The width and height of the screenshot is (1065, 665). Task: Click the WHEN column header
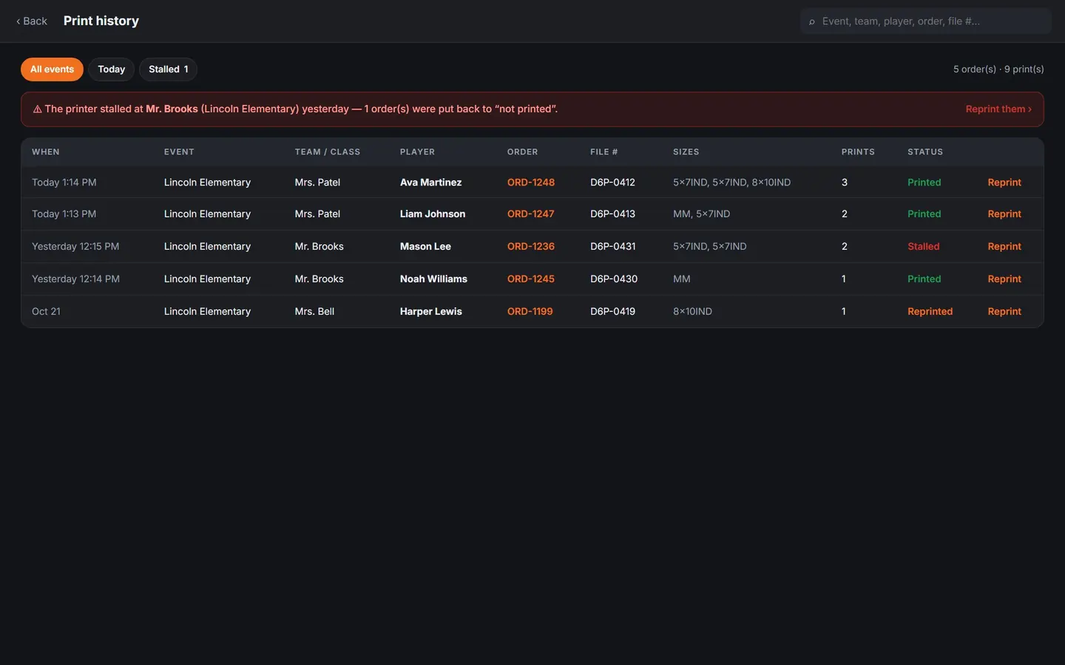46,152
